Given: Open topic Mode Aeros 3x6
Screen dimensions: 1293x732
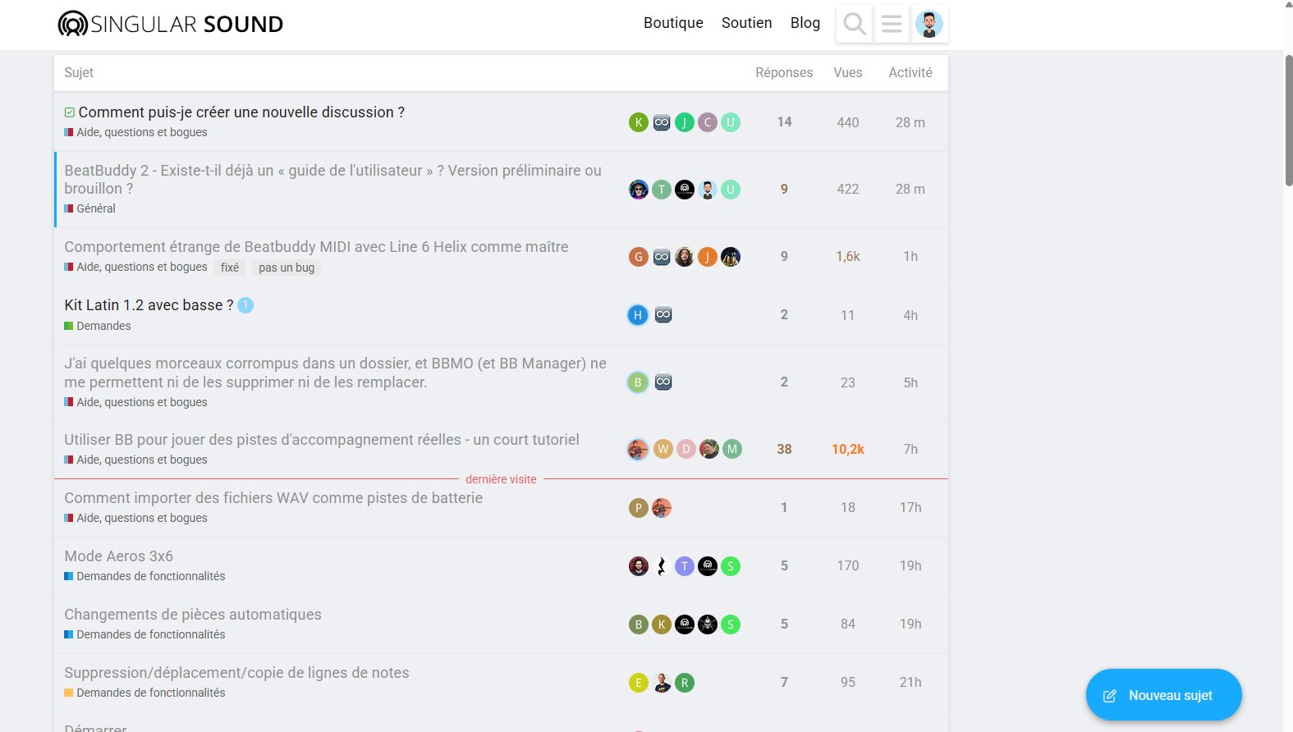Looking at the screenshot, I should coord(119,556).
